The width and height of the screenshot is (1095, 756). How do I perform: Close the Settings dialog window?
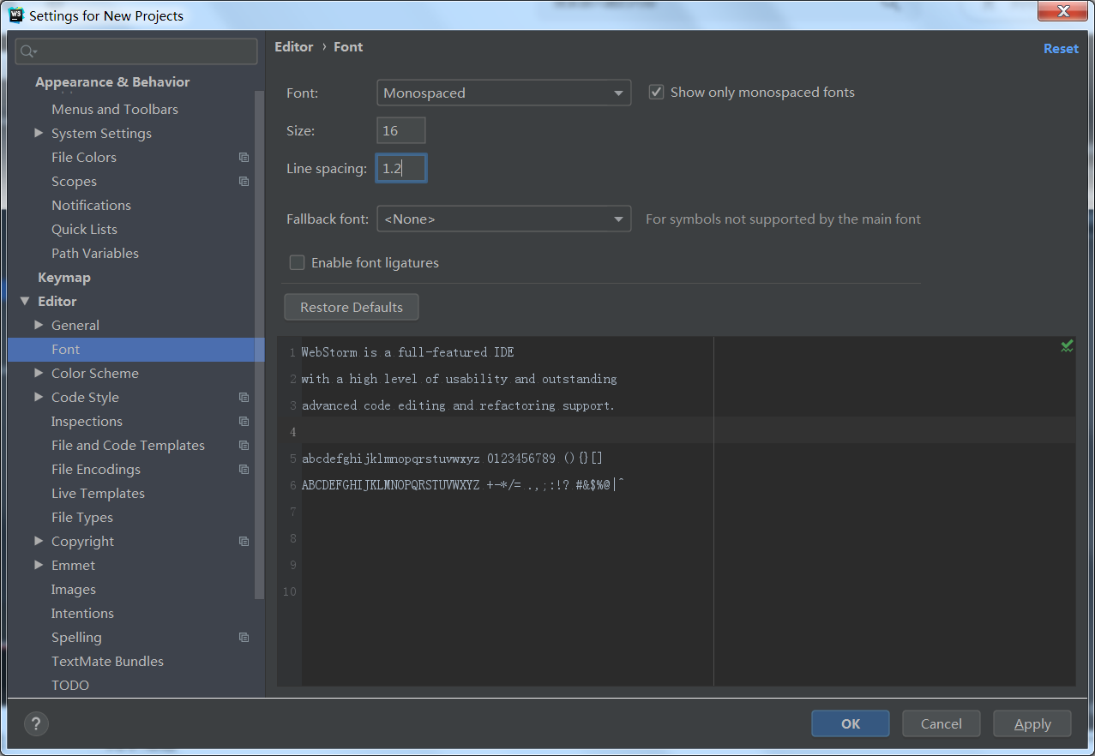point(1062,11)
